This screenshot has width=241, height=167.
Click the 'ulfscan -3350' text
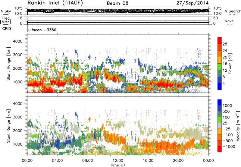tap(42, 30)
